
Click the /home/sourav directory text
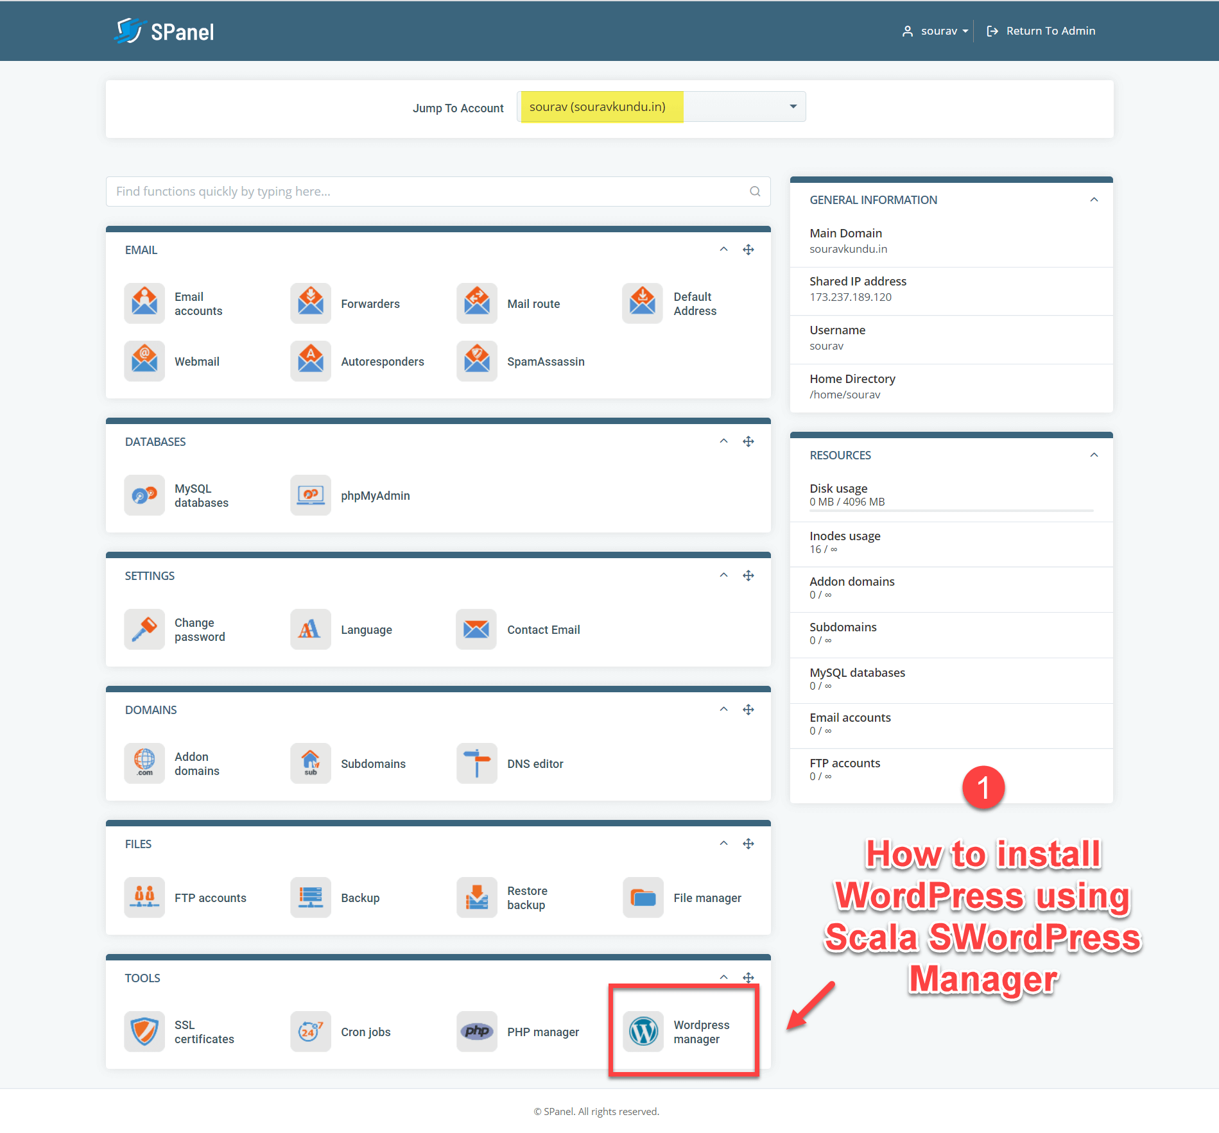pos(845,395)
